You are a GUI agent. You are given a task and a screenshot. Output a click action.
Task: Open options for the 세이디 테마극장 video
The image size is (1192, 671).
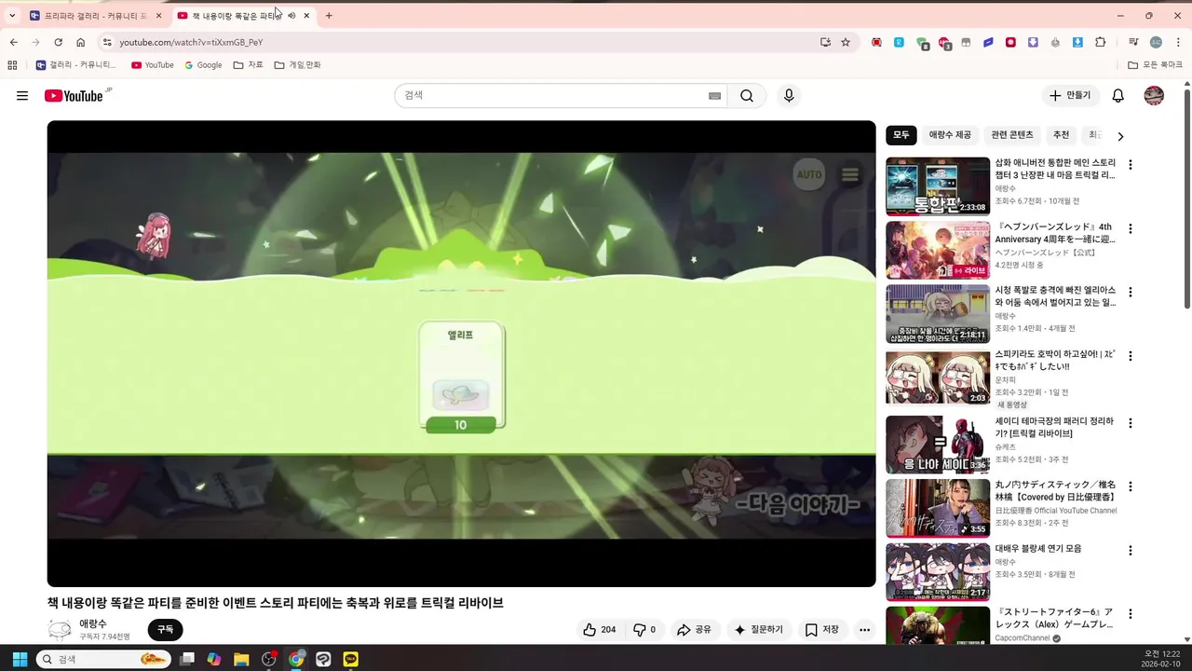1131,422
